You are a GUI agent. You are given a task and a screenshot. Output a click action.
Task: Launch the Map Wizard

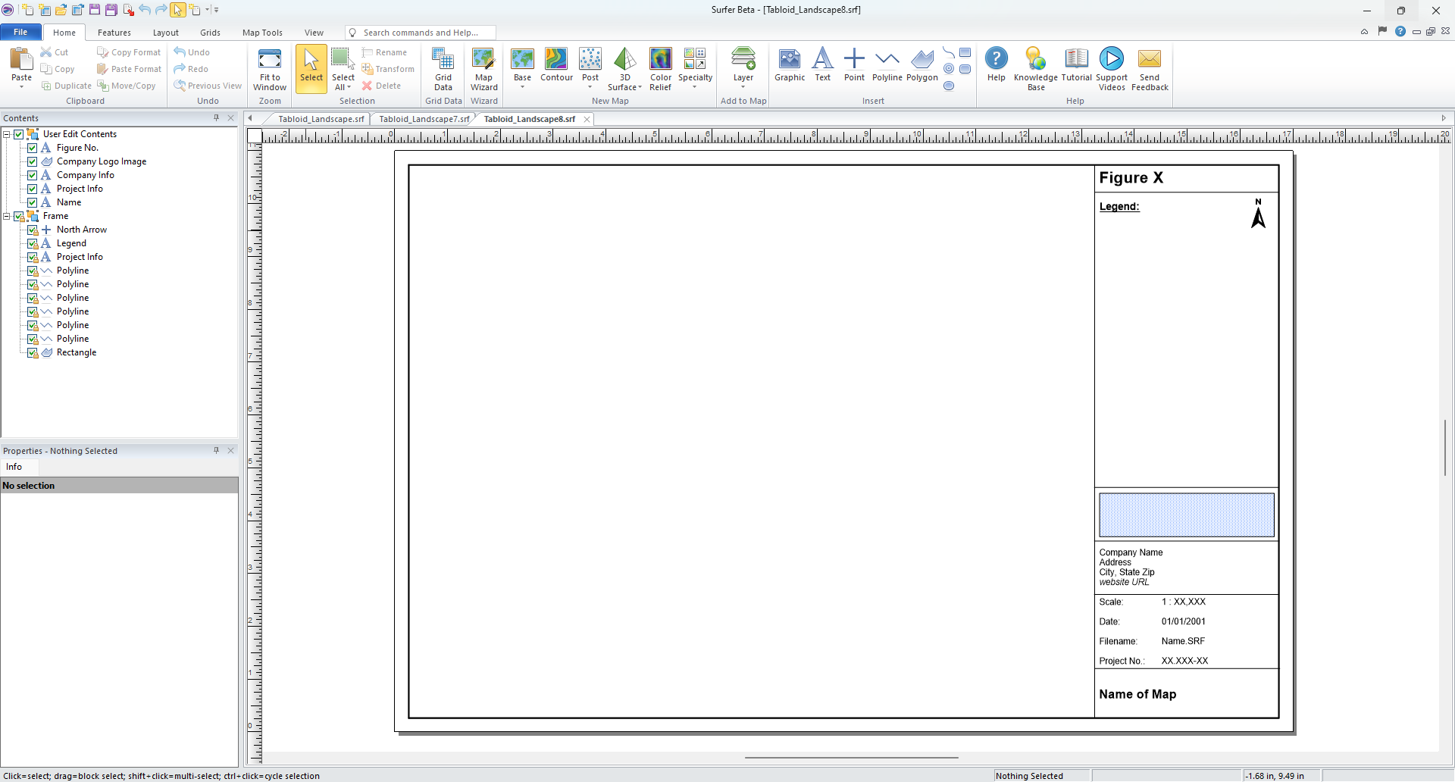pyautogui.click(x=483, y=68)
